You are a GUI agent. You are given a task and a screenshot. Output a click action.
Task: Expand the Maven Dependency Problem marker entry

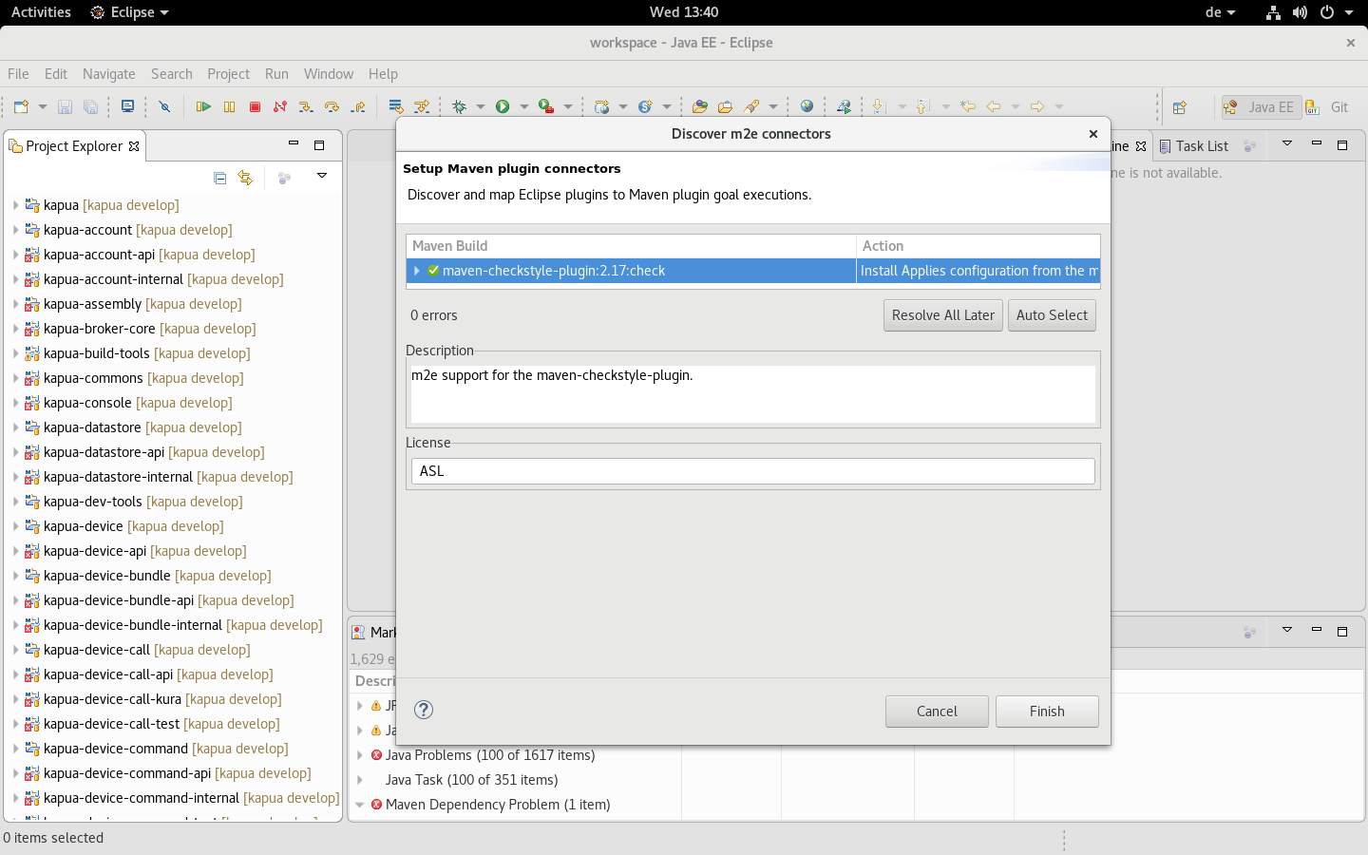pyautogui.click(x=360, y=805)
